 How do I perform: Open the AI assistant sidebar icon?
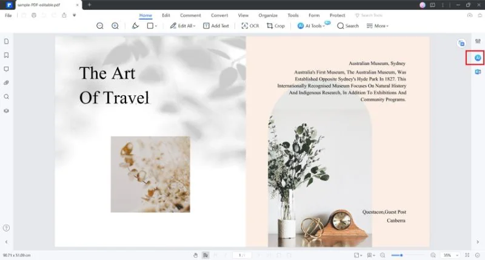478,58
